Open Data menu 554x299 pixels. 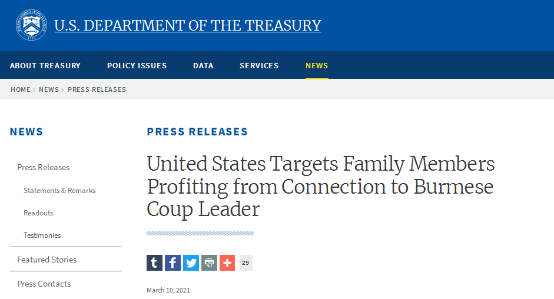point(203,66)
